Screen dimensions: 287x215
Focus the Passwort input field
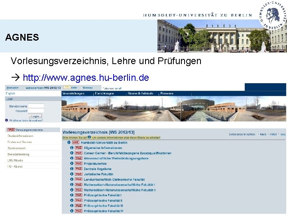click(36, 111)
